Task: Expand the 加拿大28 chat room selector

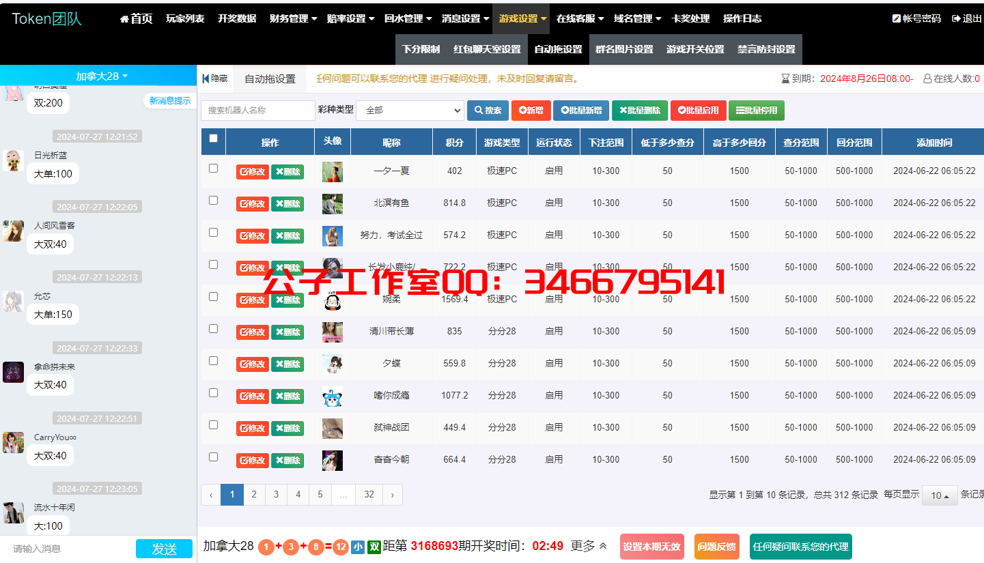Action: pyautogui.click(x=101, y=76)
